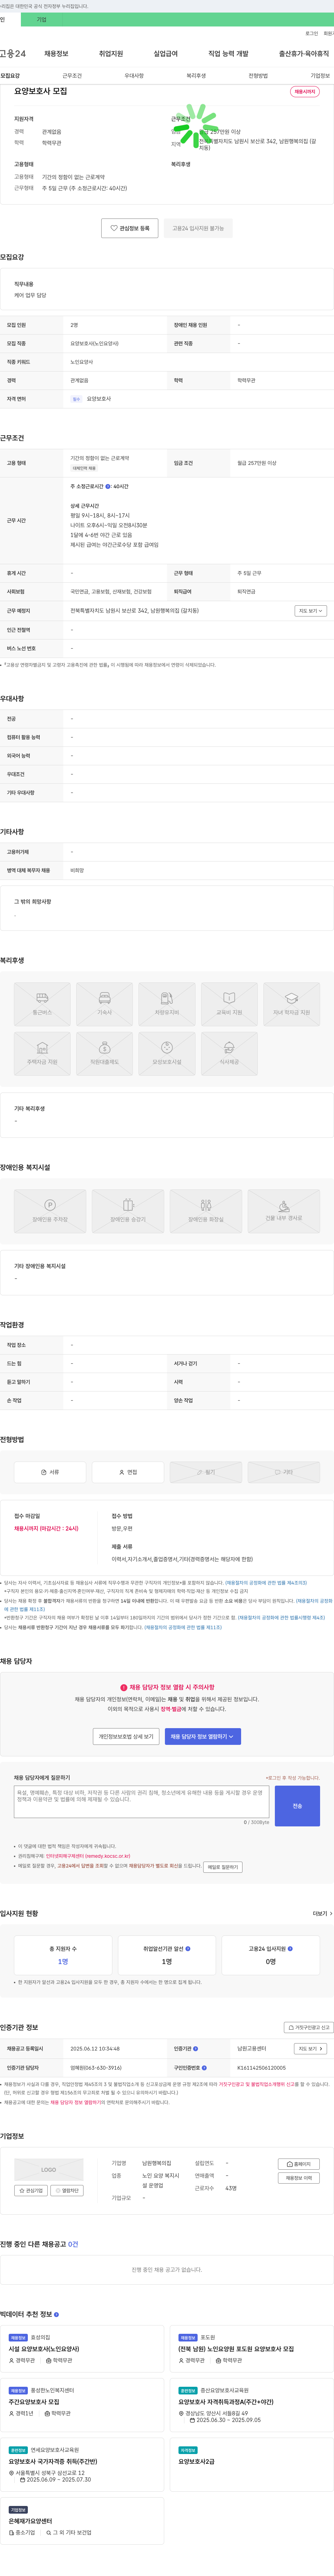Click the 교육비 지원 welfare icon
The width and height of the screenshot is (334, 2576).
(x=229, y=1004)
